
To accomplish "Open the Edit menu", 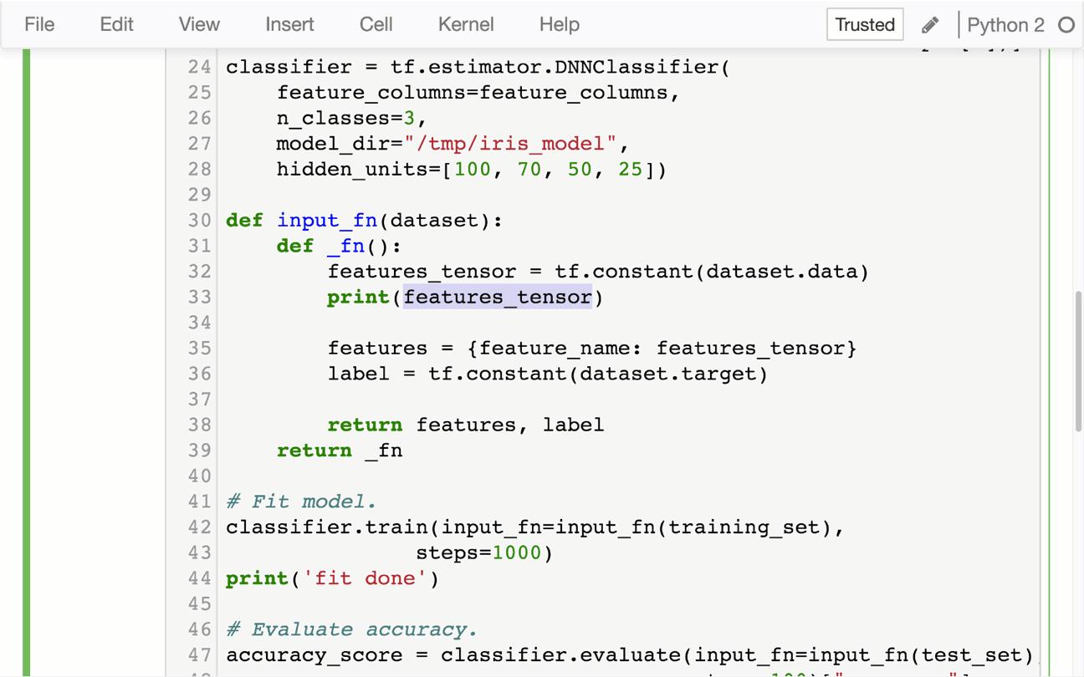I will (x=115, y=24).
